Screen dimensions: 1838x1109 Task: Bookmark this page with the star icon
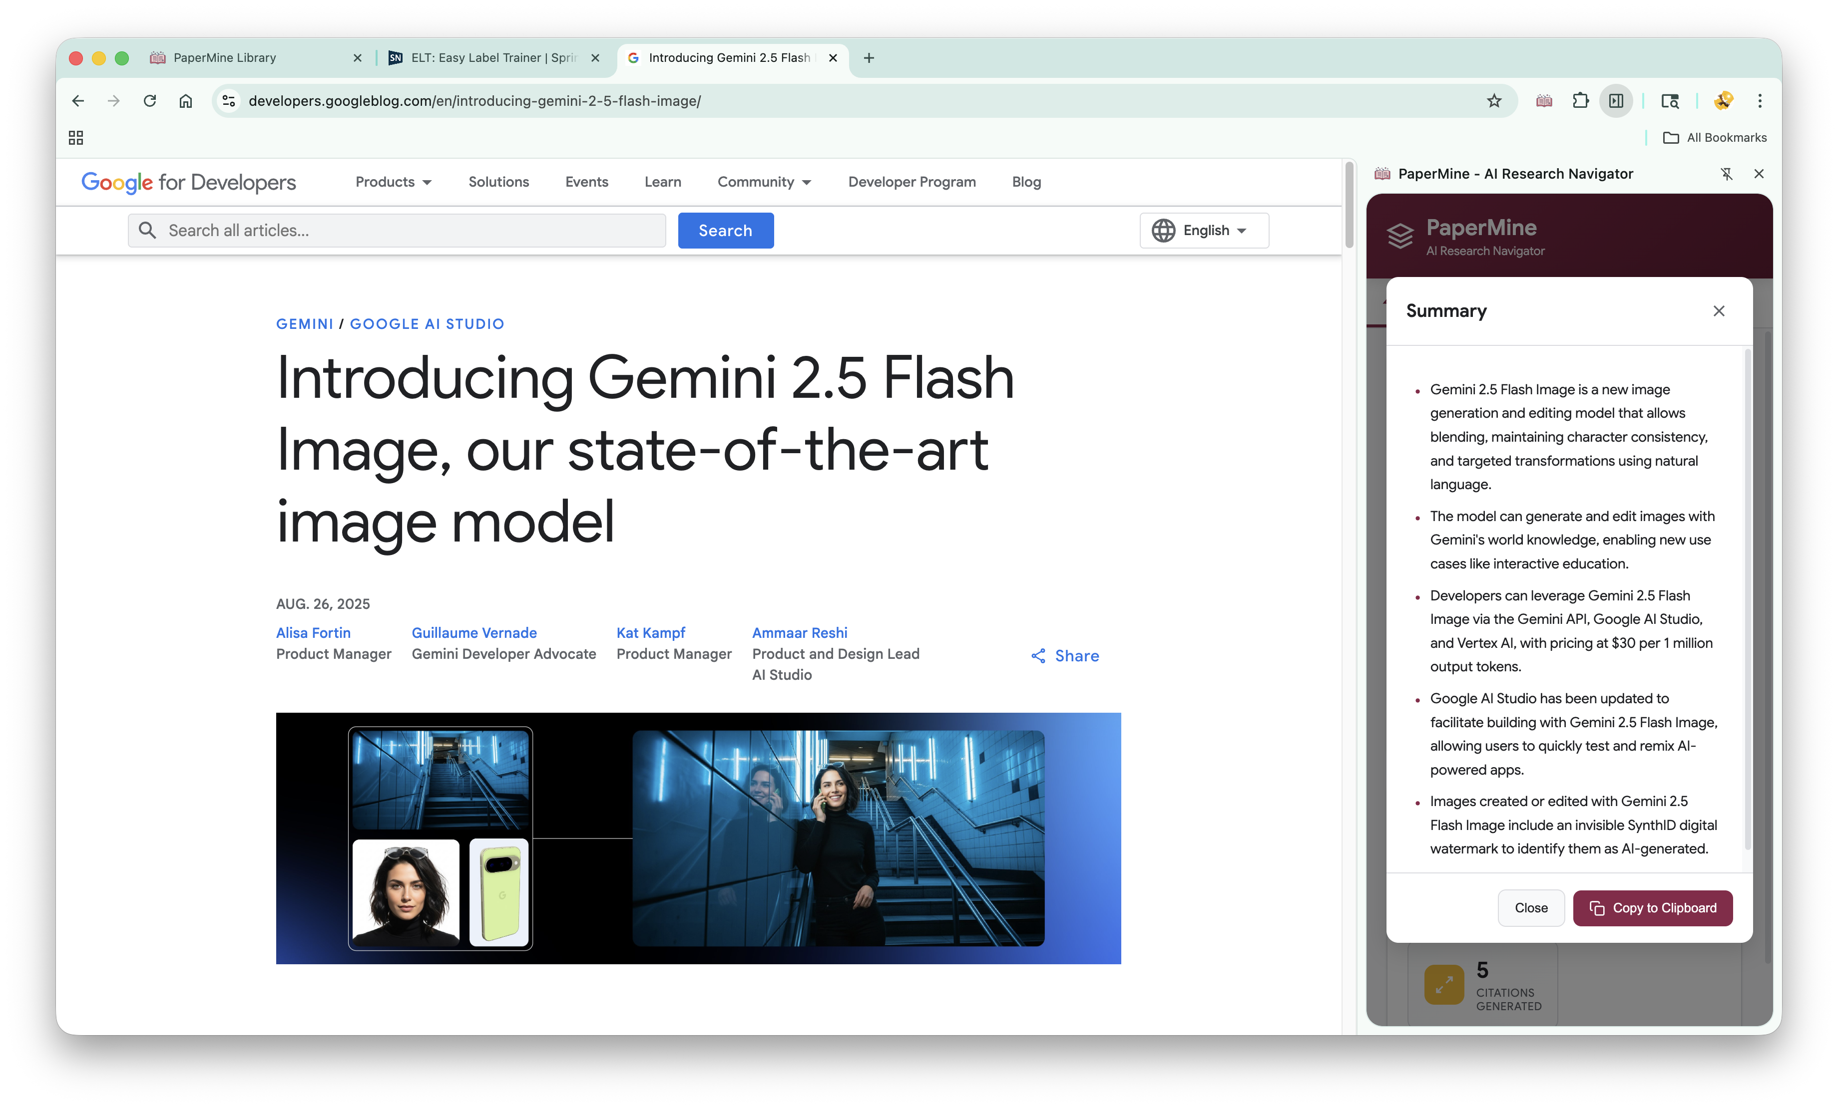click(1493, 101)
